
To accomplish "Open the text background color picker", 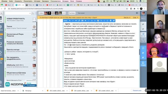I will (98, 21).
